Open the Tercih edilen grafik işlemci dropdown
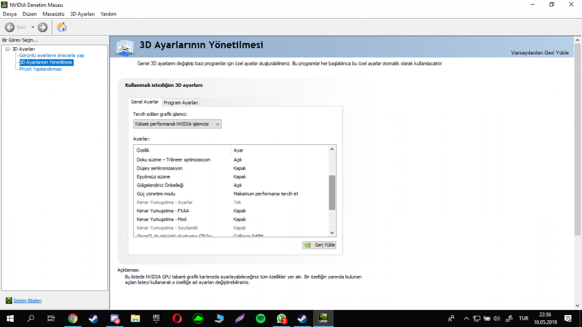 (177, 124)
